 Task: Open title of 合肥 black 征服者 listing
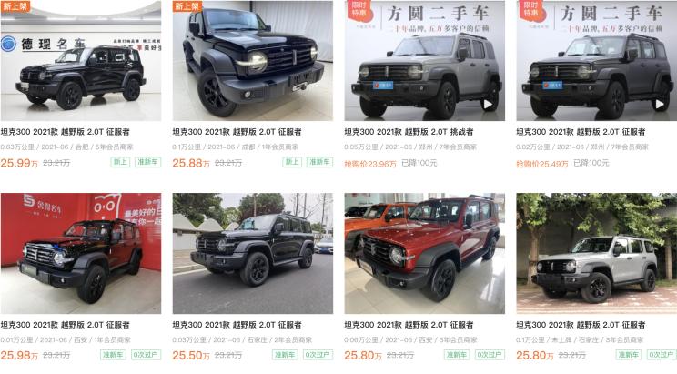[x=66, y=132]
